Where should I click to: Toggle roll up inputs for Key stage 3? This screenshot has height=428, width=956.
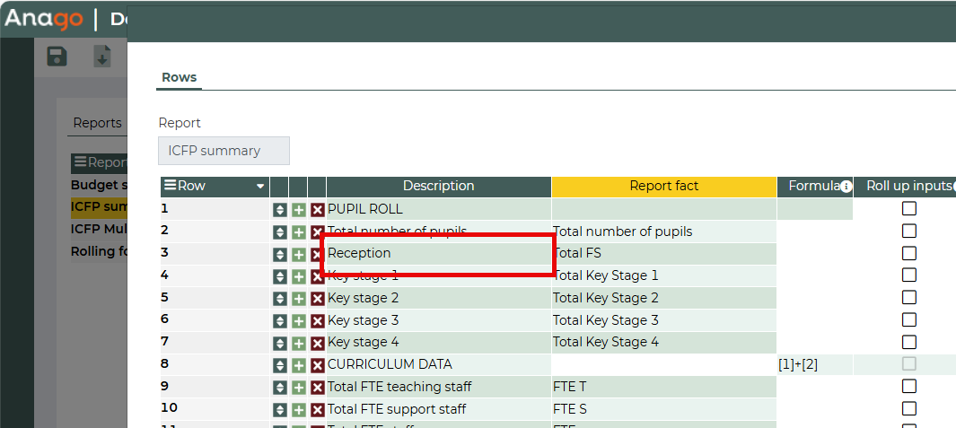(x=909, y=320)
